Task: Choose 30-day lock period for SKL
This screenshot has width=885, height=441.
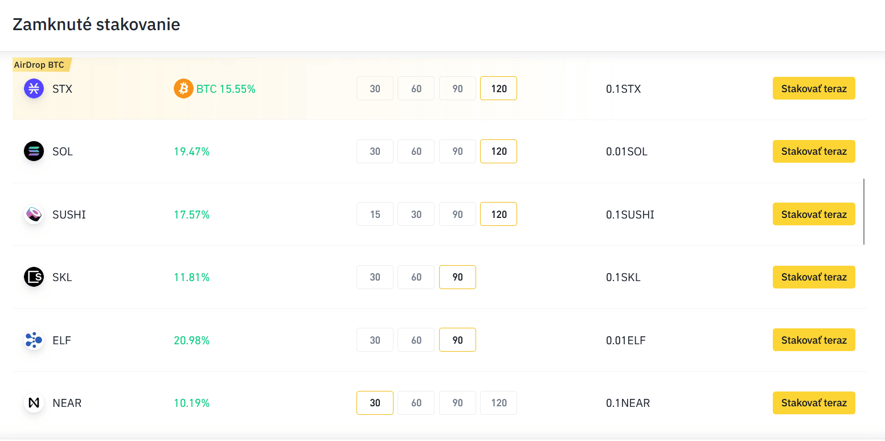Action: click(x=375, y=277)
